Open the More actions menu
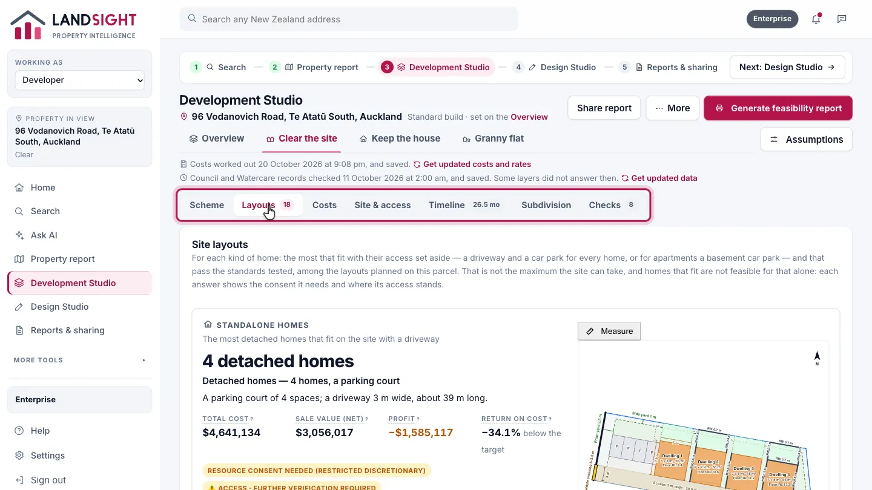The width and height of the screenshot is (872, 490). [673, 108]
